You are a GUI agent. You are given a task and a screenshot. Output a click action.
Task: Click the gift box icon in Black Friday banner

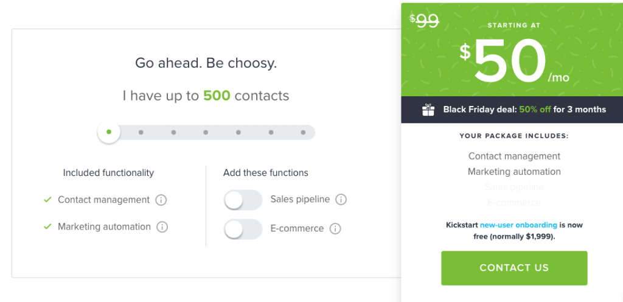click(x=428, y=110)
